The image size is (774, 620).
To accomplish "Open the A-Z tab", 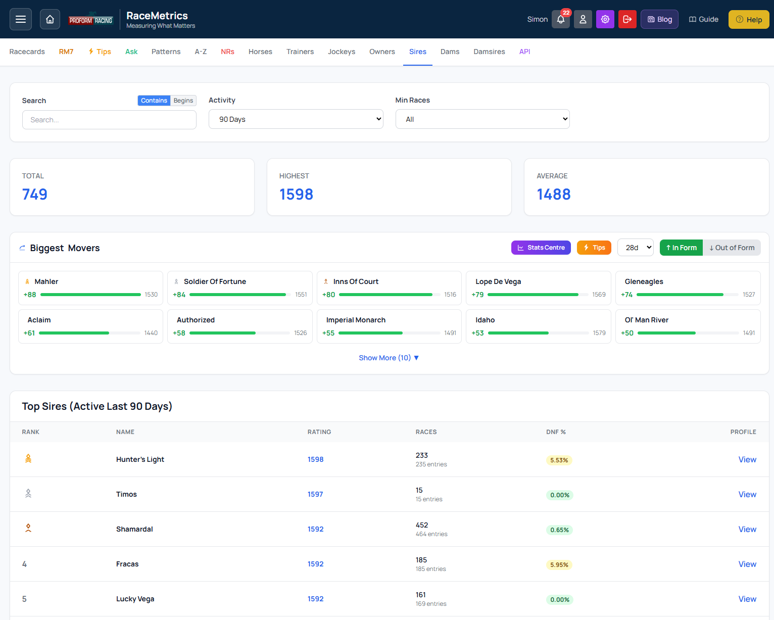I will [x=201, y=52].
